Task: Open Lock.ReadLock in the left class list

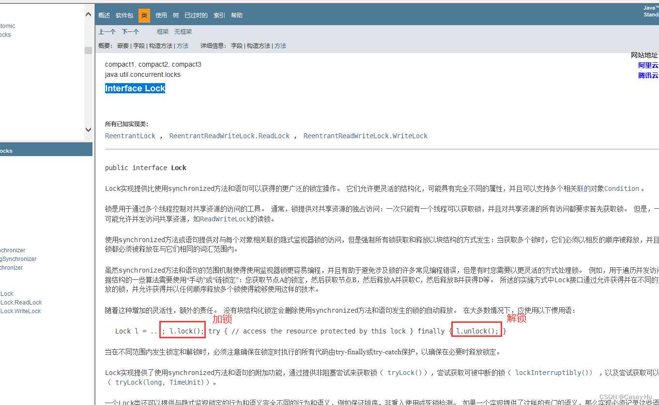Action: (21, 303)
